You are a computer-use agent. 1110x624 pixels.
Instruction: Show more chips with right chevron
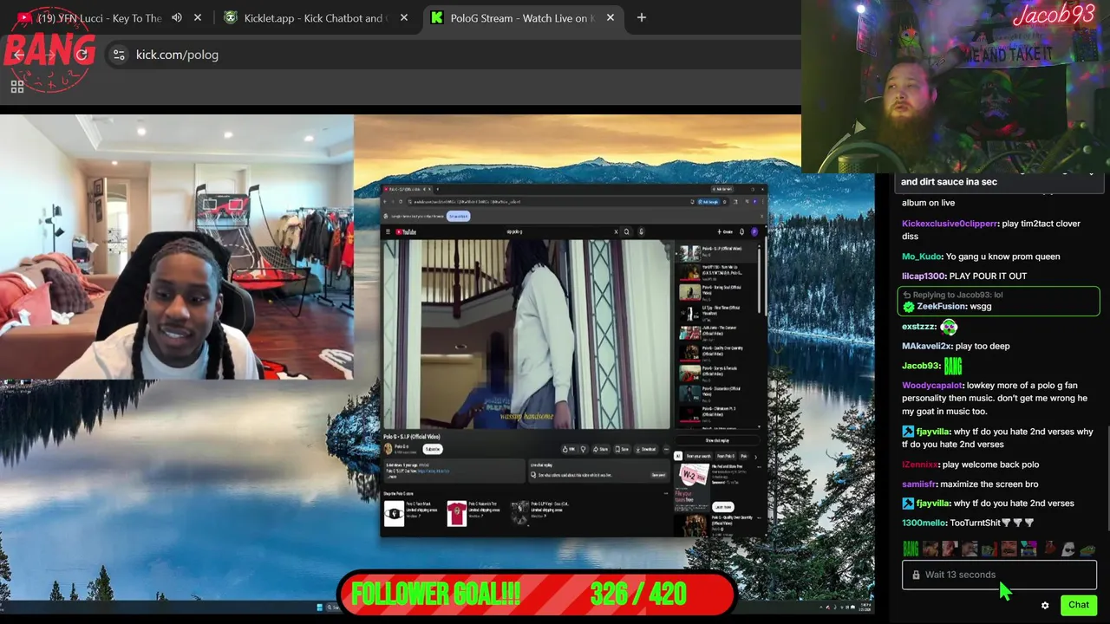[755, 456]
